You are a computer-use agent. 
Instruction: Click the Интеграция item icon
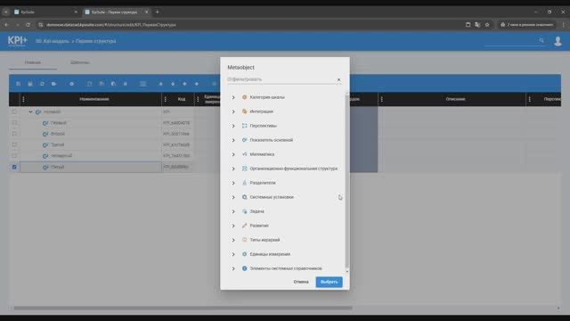(x=244, y=111)
